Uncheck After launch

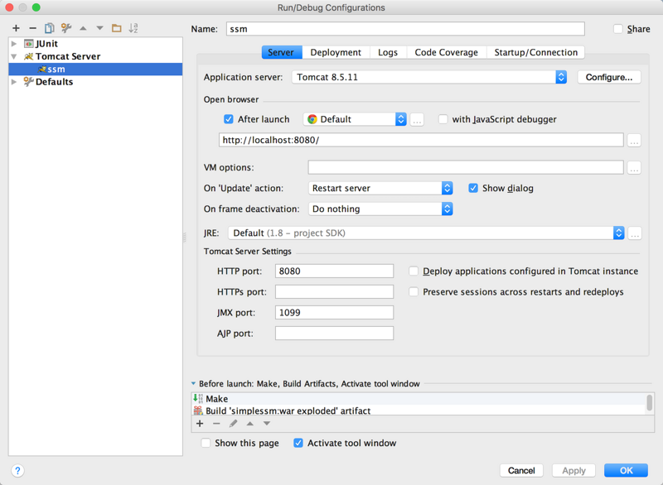pos(229,119)
